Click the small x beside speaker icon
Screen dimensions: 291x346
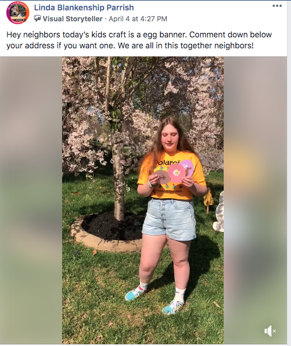(274, 331)
